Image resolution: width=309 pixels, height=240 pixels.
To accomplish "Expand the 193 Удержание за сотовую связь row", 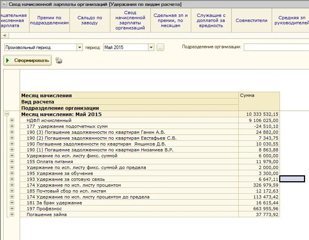I will 12,179.
